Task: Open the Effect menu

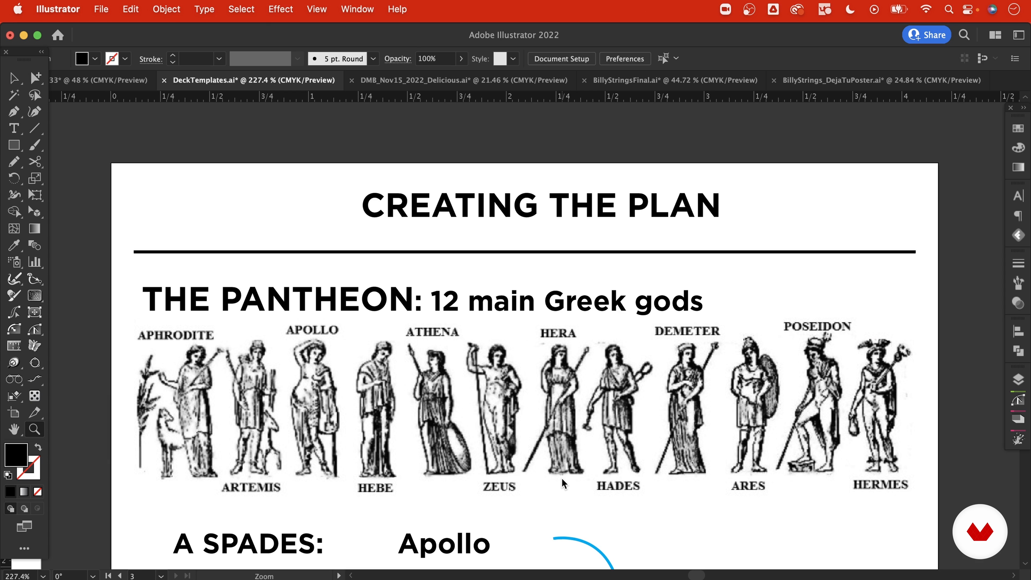Action: click(281, 9)
